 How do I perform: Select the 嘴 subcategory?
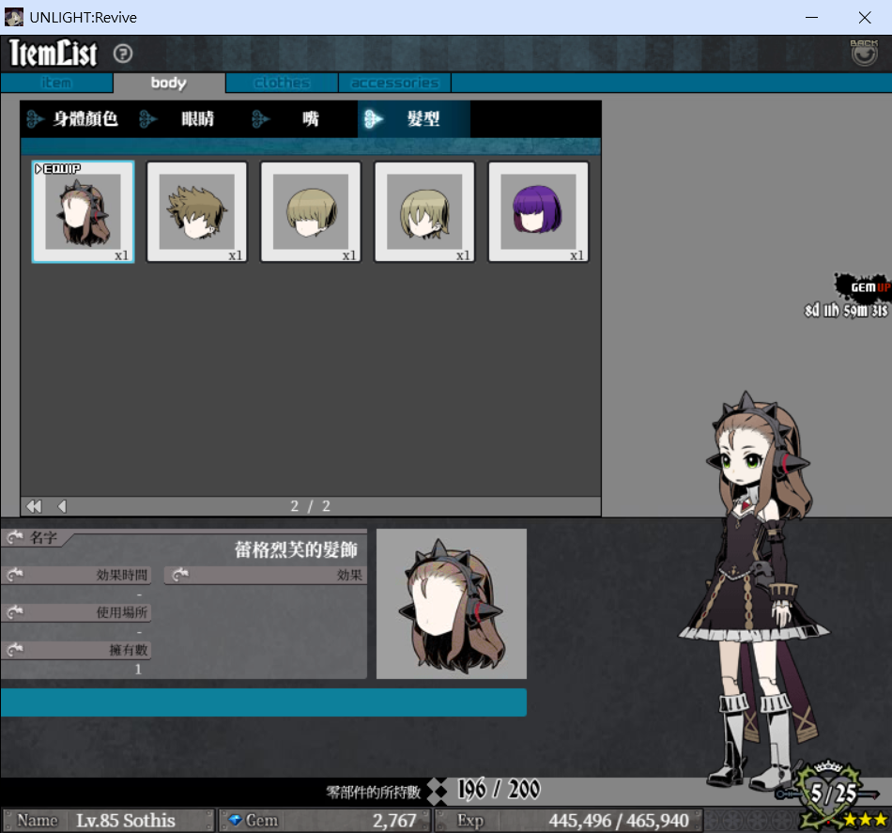click(301, 119)
